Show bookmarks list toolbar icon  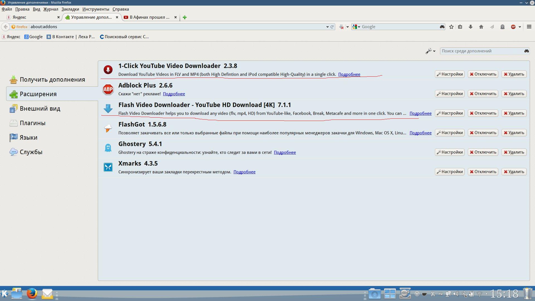pyautogui.click(x=460, y=27)
